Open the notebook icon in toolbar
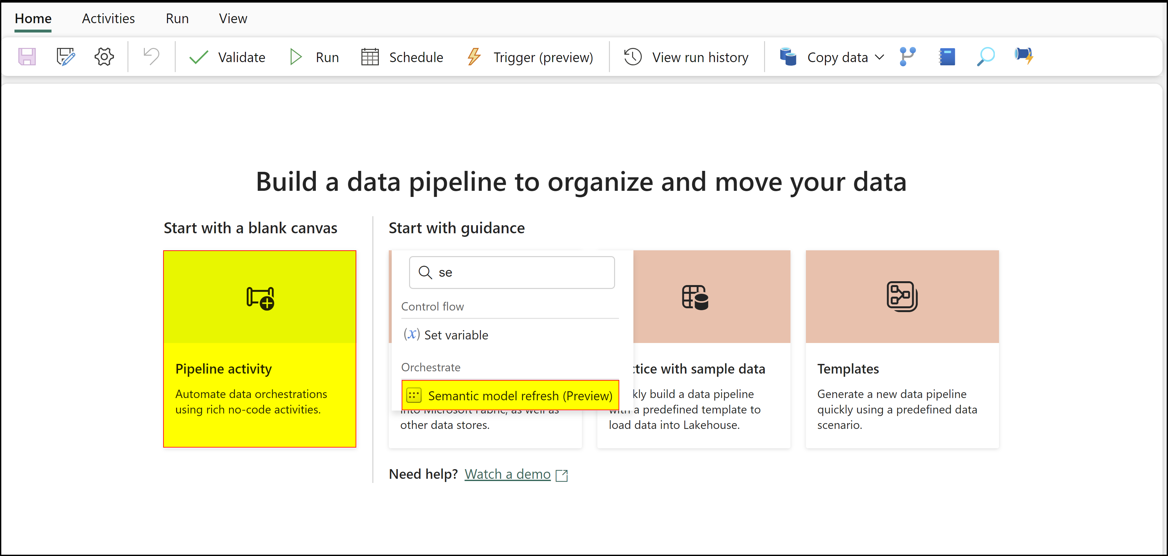1168x556 pixels. pos(947,56)
